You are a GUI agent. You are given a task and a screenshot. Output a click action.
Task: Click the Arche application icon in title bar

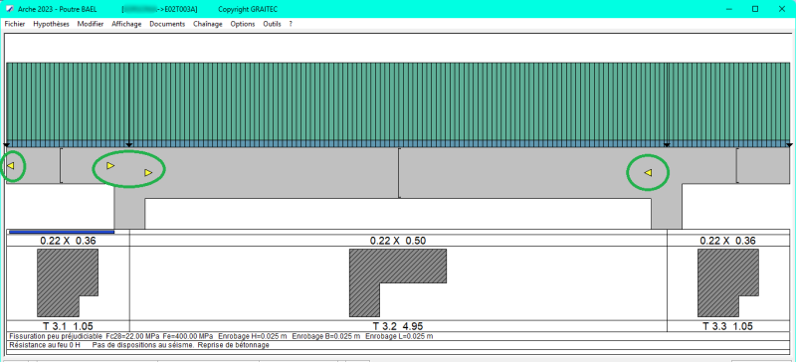(x=10, y=9)
